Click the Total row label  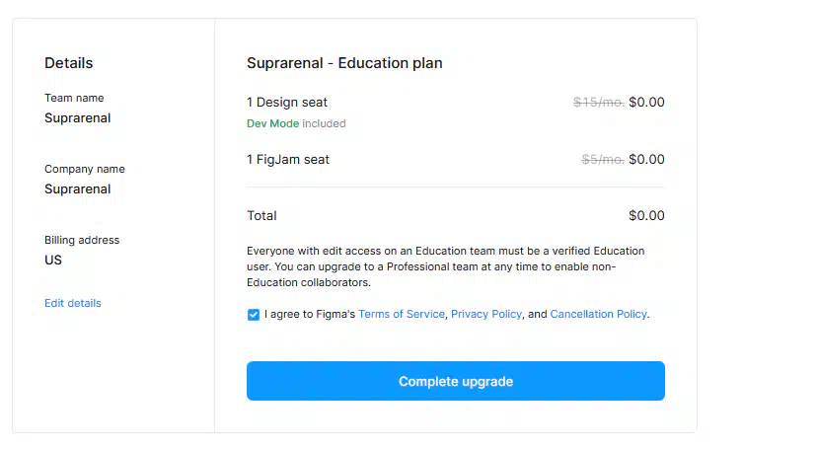click(261, 216)
